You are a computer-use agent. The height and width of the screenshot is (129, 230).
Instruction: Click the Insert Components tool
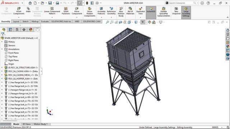pyautogui.click(x=19, y=11)
